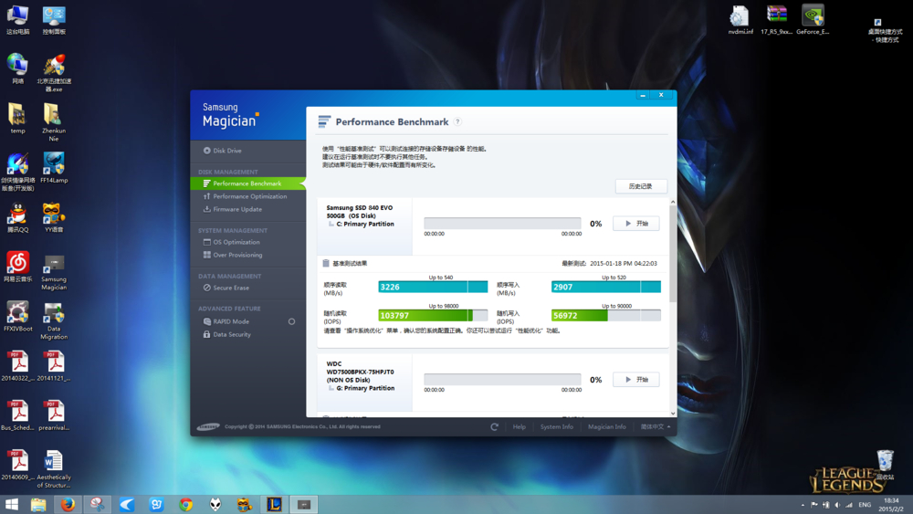Show hidden tray icons arrow
The width and height of the screenshot is (913, 514).
pyautogui.click(x=803, y=505)
